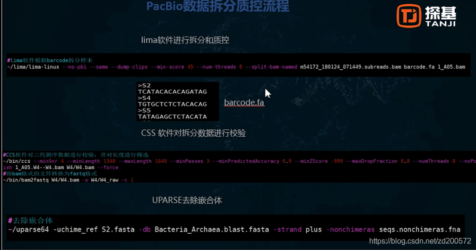Select the command '~/bin/ccs'
The width and height of the screenshot is (476, 250).
click(17, 161)
